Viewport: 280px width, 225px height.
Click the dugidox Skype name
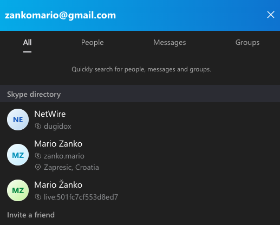pos(57,126)
